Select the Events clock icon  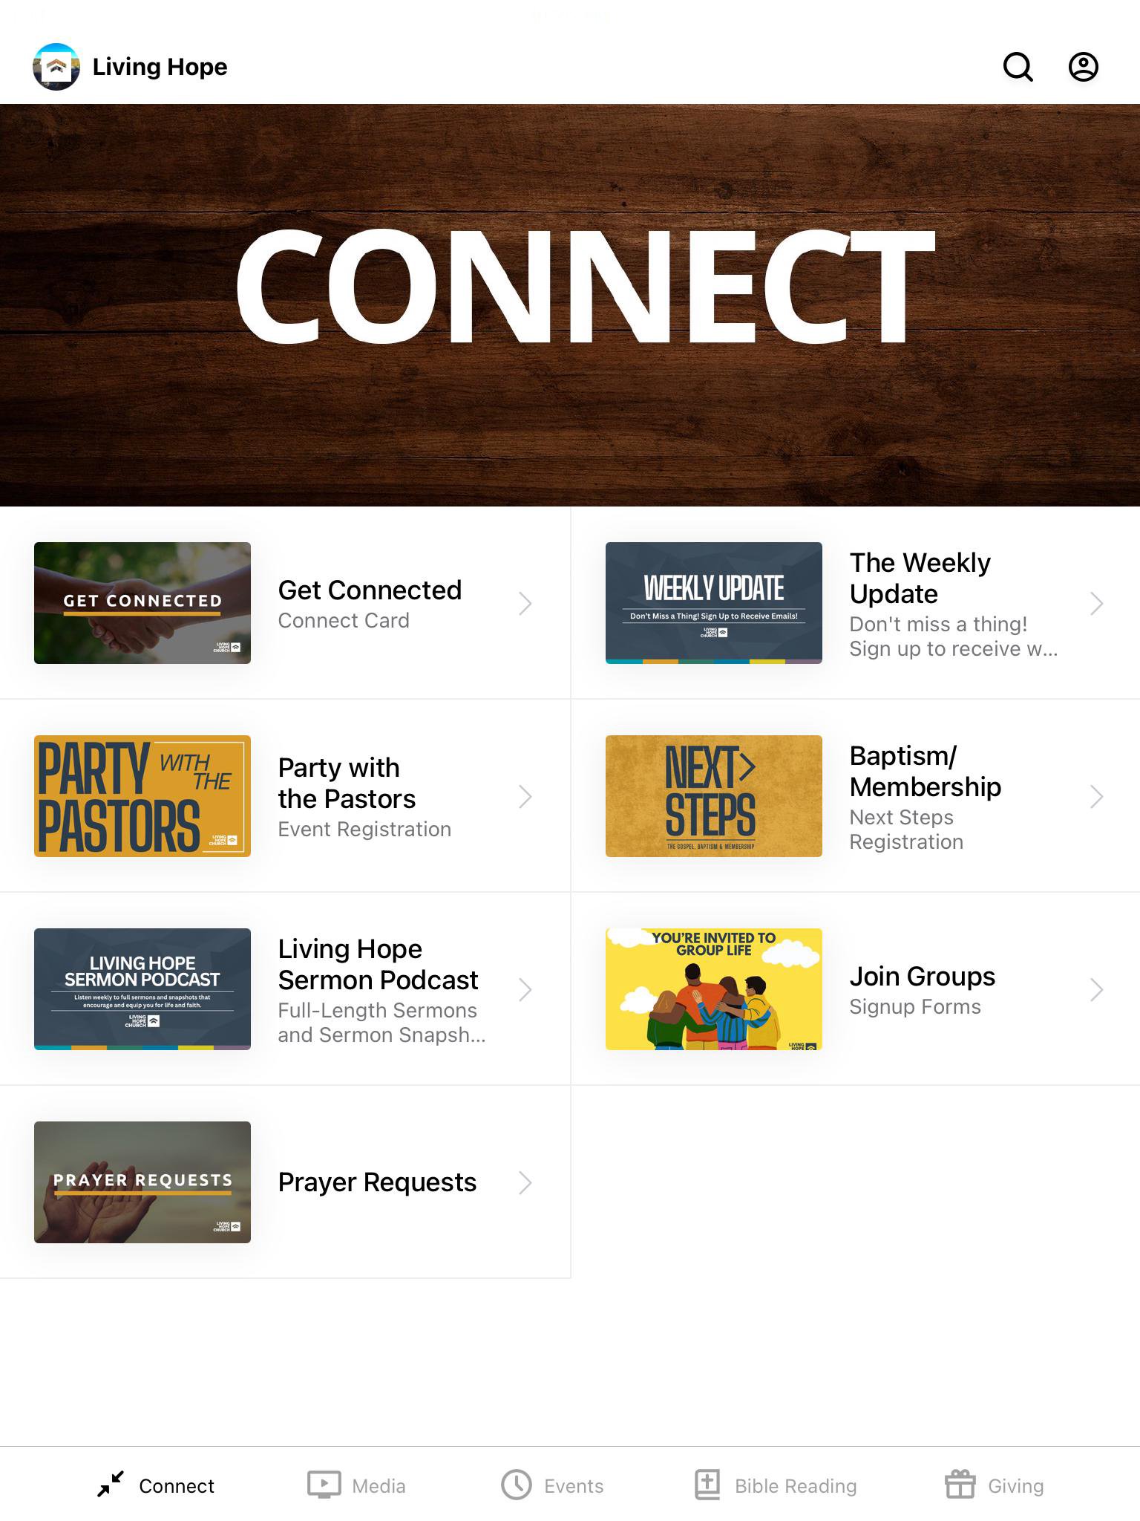[x=517, y=1485]
